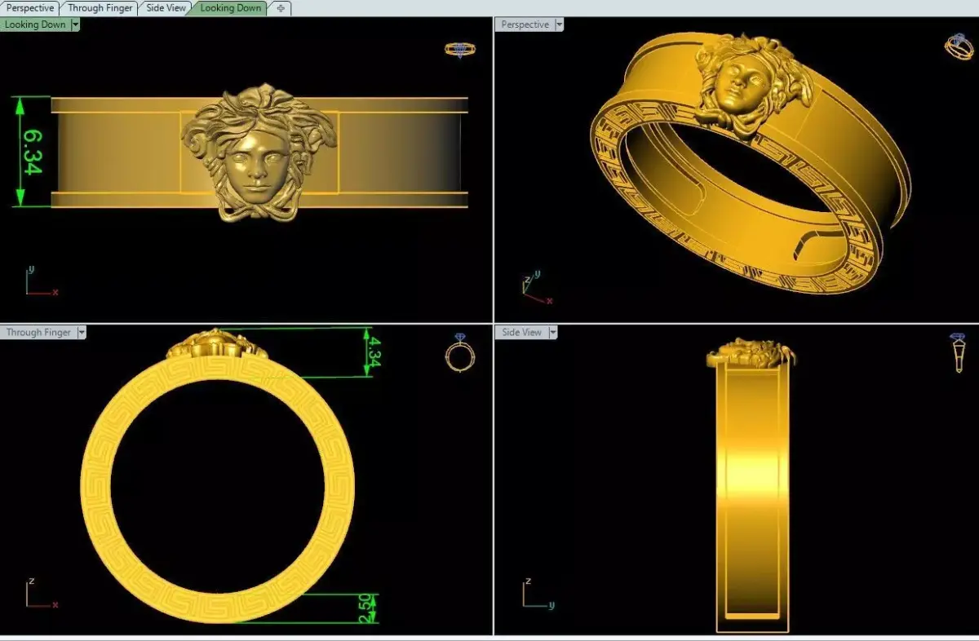979x641 pixels.
Task: Open the Perspective viewport title dropdown arrow
Action: (x=559, y=24)
